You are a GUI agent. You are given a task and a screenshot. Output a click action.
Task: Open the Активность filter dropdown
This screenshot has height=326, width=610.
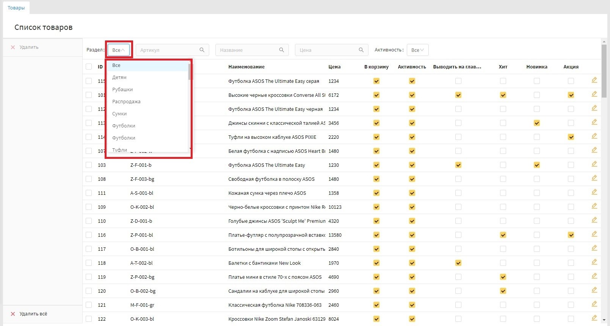click(417, 50)
